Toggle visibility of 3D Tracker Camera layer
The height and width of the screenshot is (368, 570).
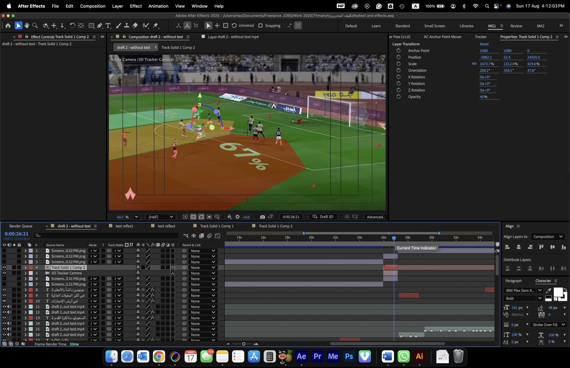pos(4,273)
